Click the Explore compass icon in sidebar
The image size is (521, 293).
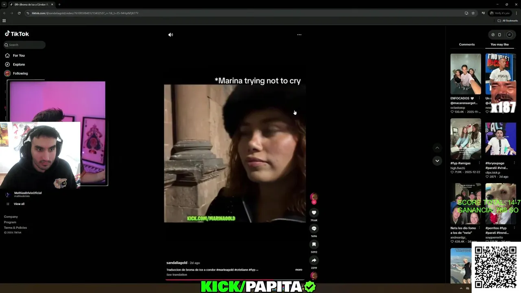tap(7, 64)
